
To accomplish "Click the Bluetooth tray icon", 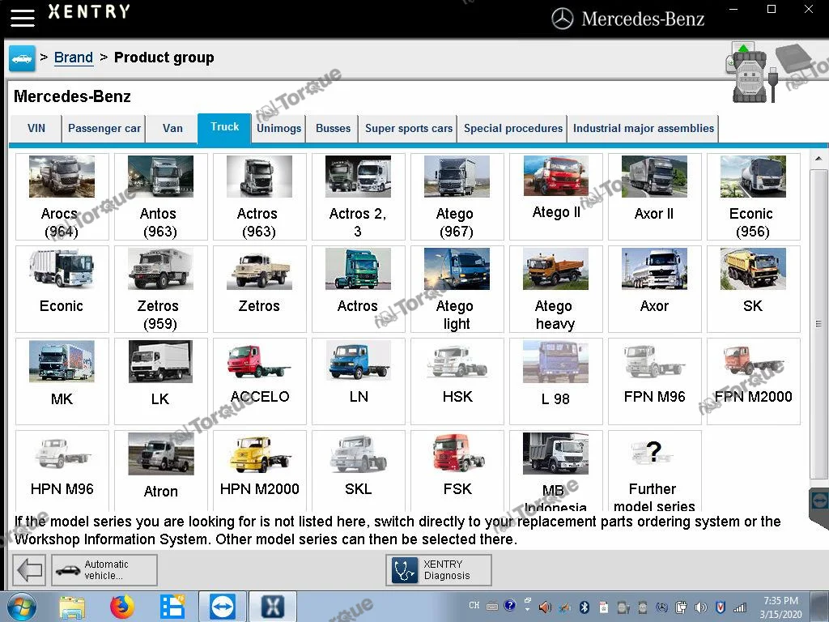I will [x=585, y=607].
